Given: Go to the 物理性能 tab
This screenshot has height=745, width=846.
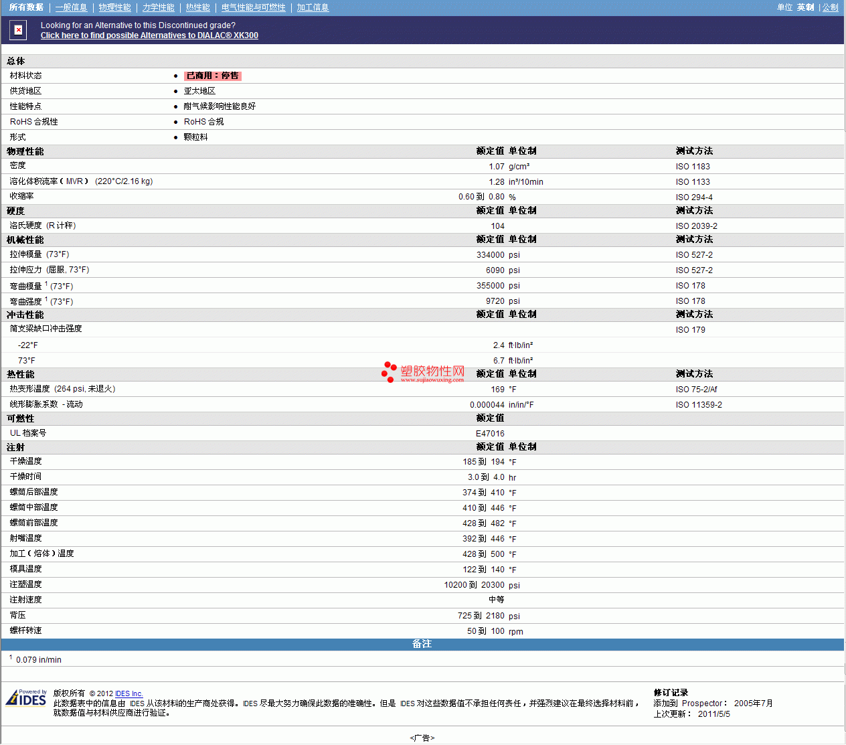Looking at the screenshot, I should point(114,7).
